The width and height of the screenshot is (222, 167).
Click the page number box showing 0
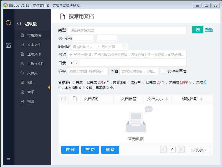(x=172, y=149)
